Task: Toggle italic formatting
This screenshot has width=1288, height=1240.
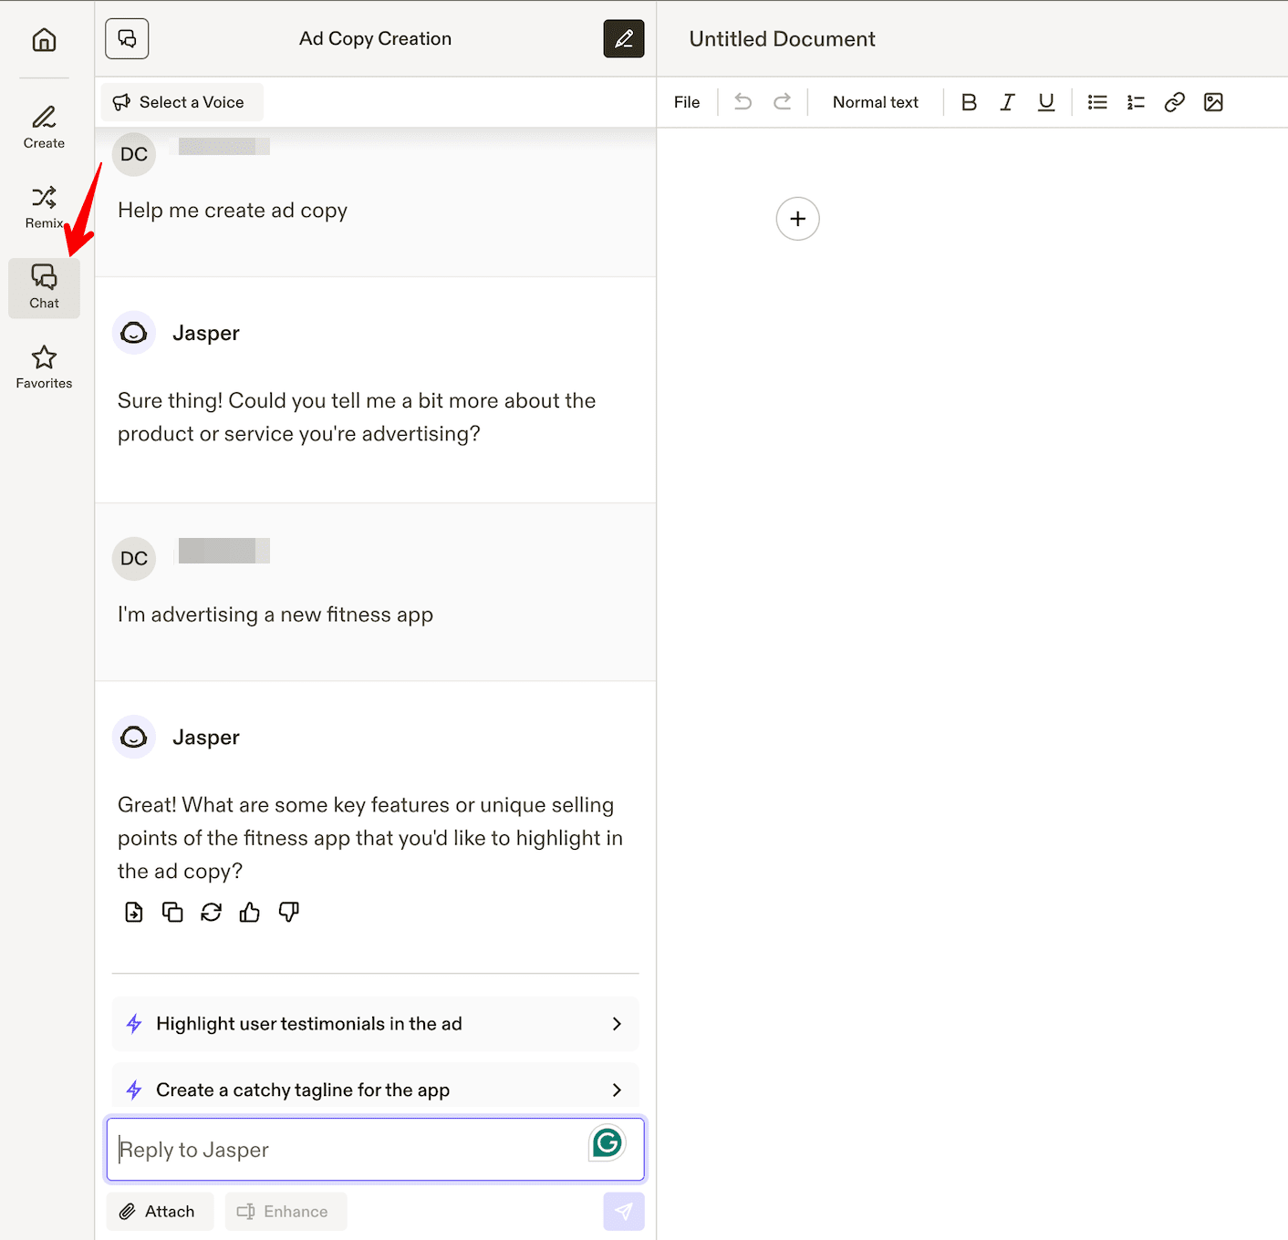Action: [1007, 102]
